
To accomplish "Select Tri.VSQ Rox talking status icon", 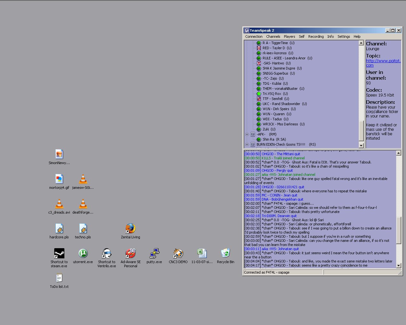I will pyautogui.click(x=259, y=94).
